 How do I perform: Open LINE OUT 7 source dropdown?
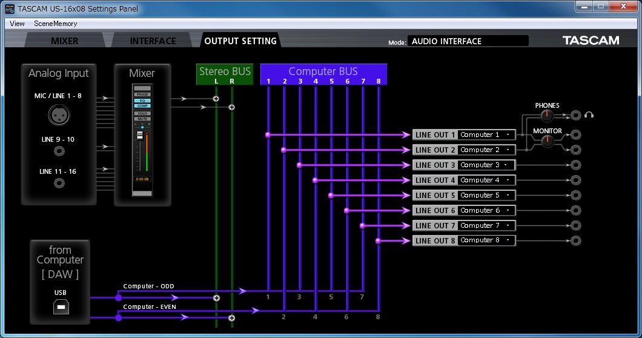click(x=486, y=225)
